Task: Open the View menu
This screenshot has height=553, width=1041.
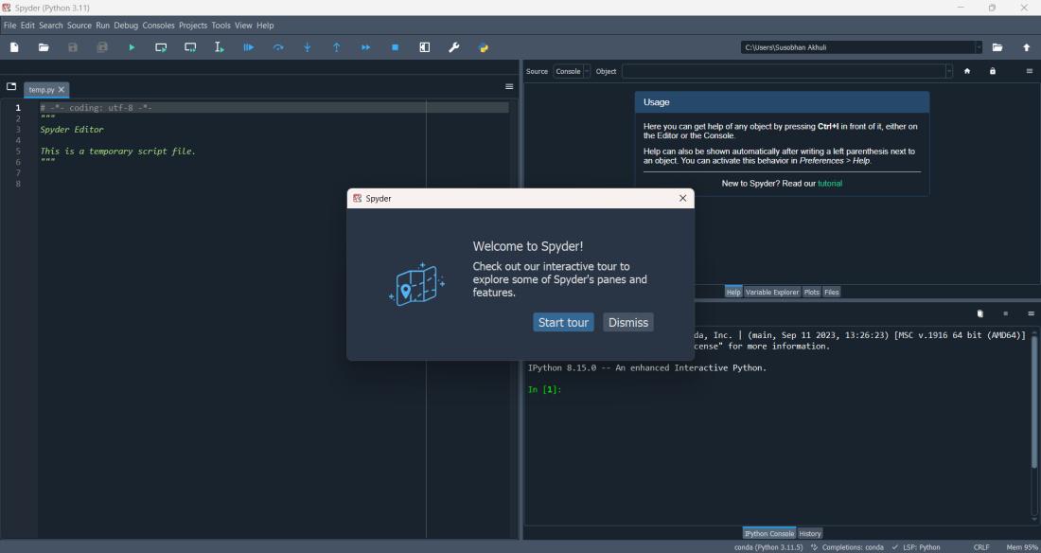Action: pos(243,26)
